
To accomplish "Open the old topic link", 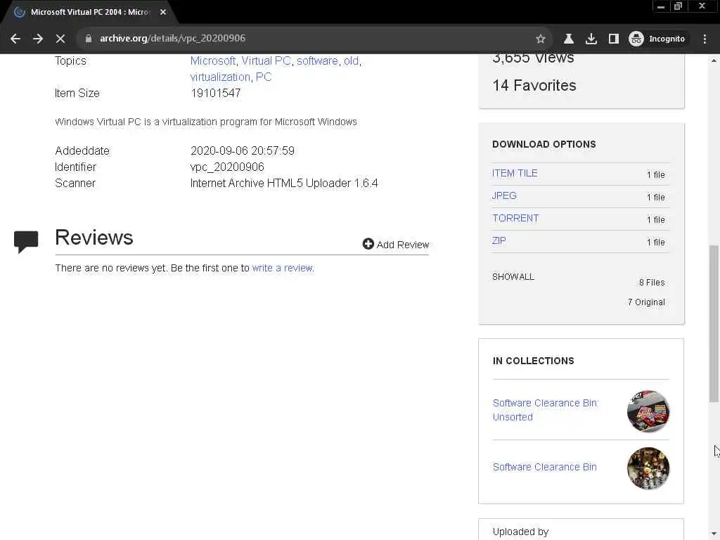I will point(351,60).
